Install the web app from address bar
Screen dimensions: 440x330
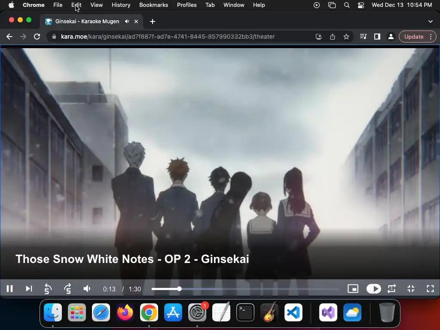pos(319,37)
